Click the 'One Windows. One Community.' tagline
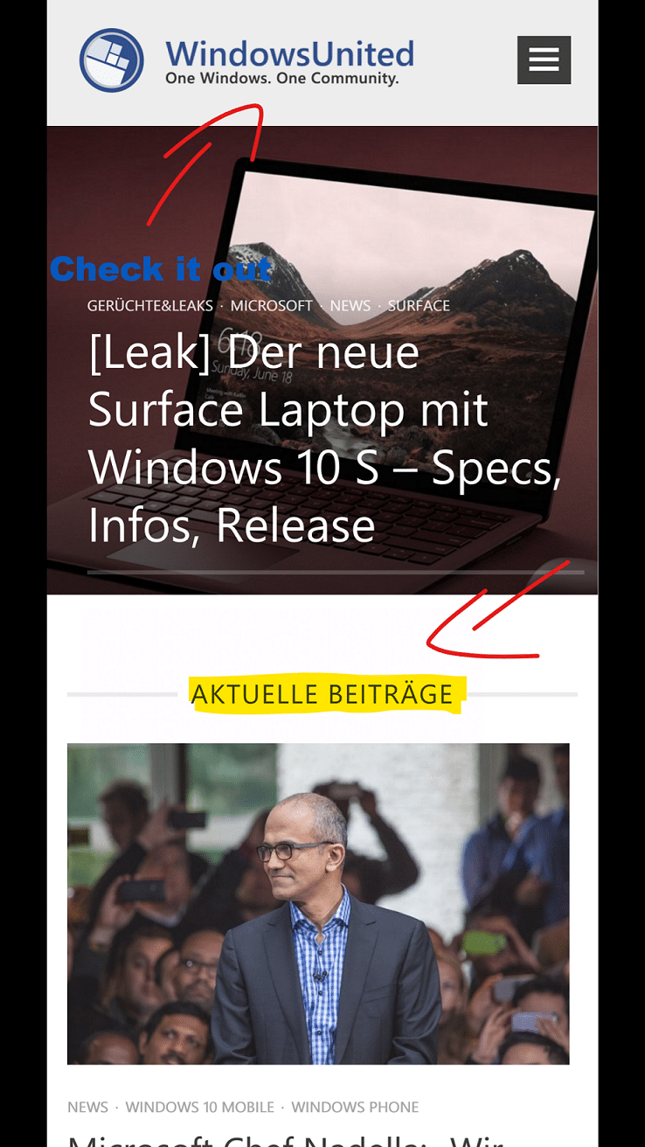The image size is (645, 1147). [x=282, y=79]
